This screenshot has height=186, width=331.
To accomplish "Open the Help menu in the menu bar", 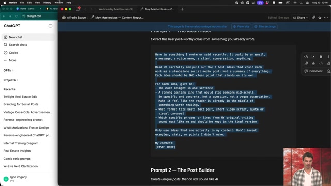I will coord(69,3).
